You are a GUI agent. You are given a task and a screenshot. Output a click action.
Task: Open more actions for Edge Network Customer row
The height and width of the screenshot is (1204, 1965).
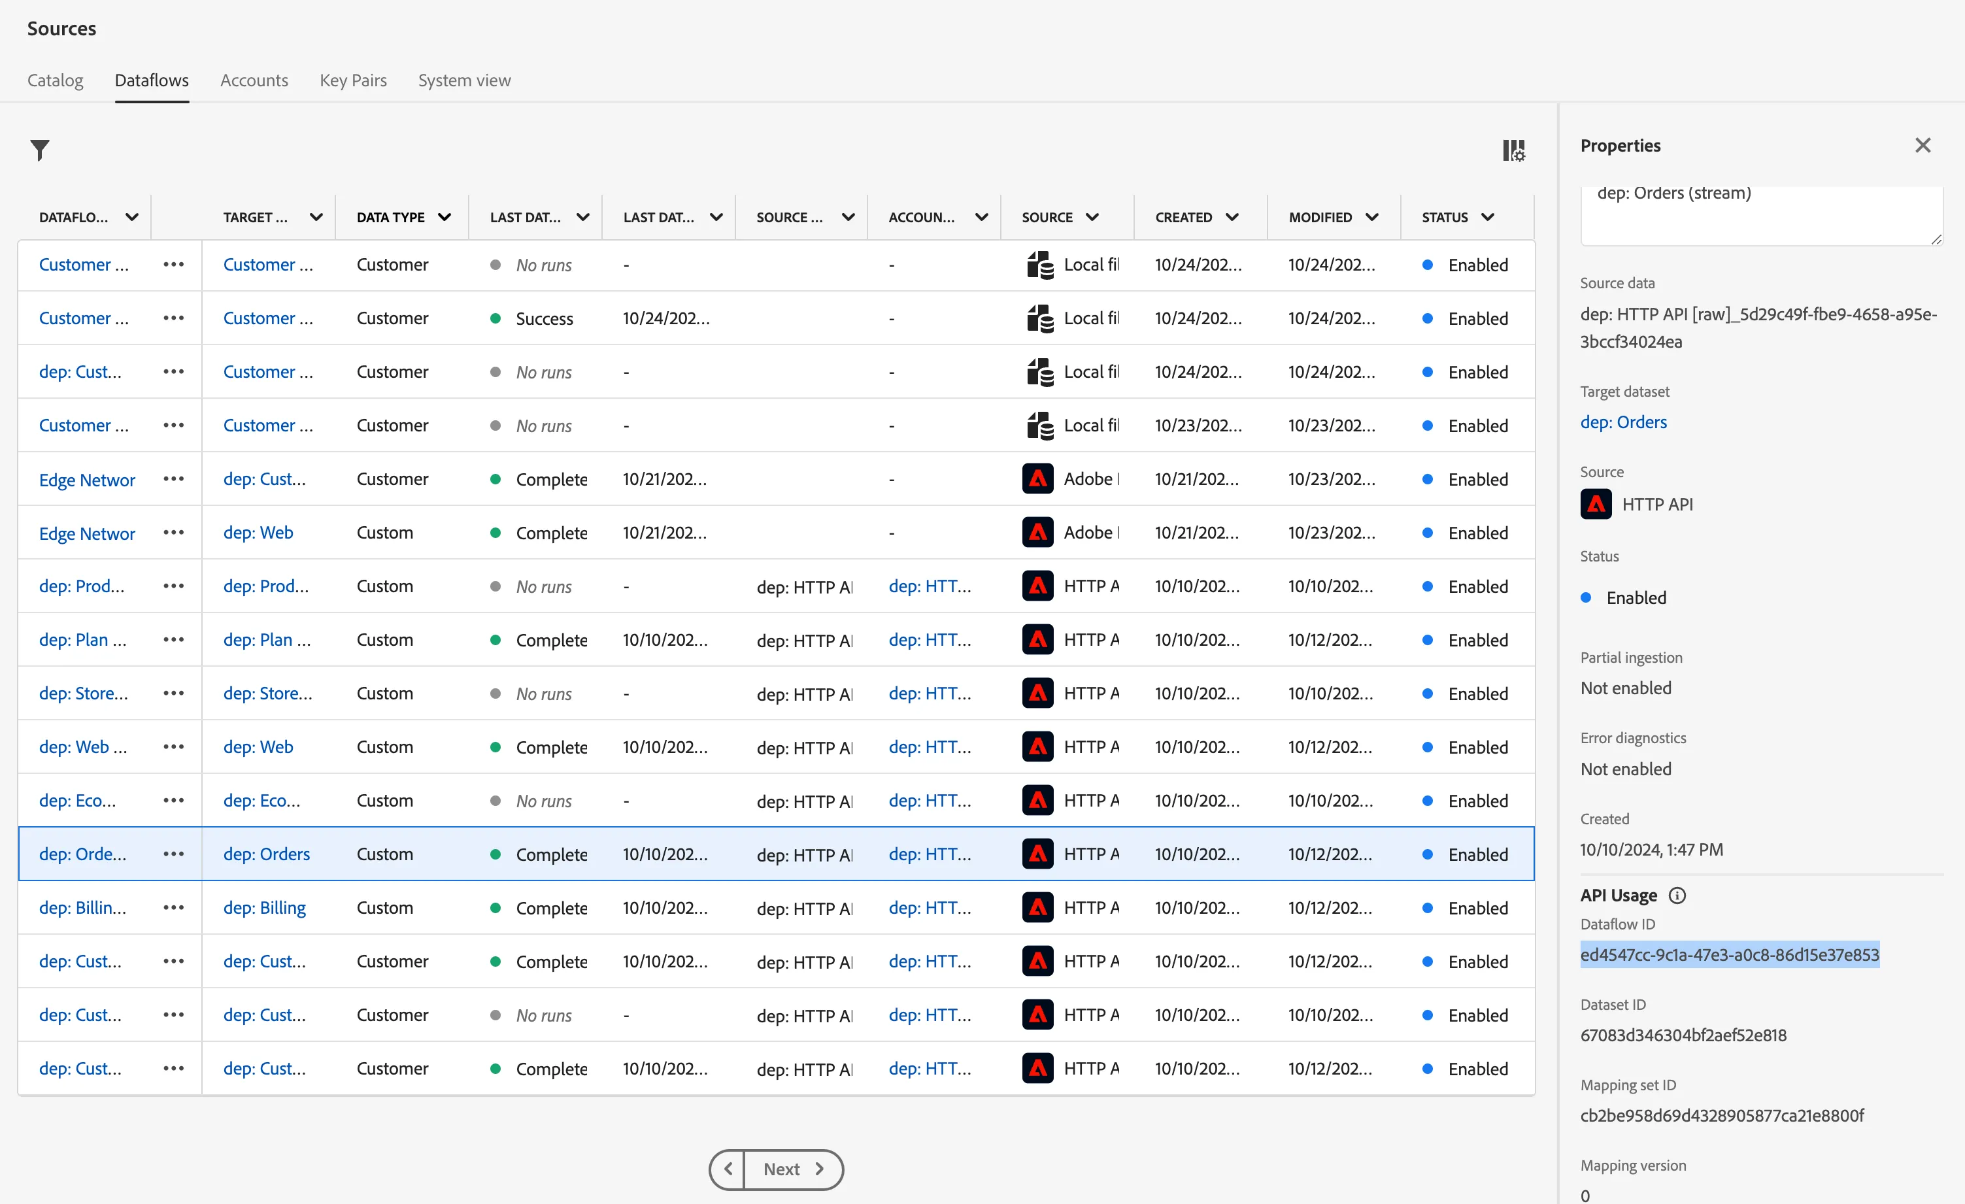click(x=173, y=478)
